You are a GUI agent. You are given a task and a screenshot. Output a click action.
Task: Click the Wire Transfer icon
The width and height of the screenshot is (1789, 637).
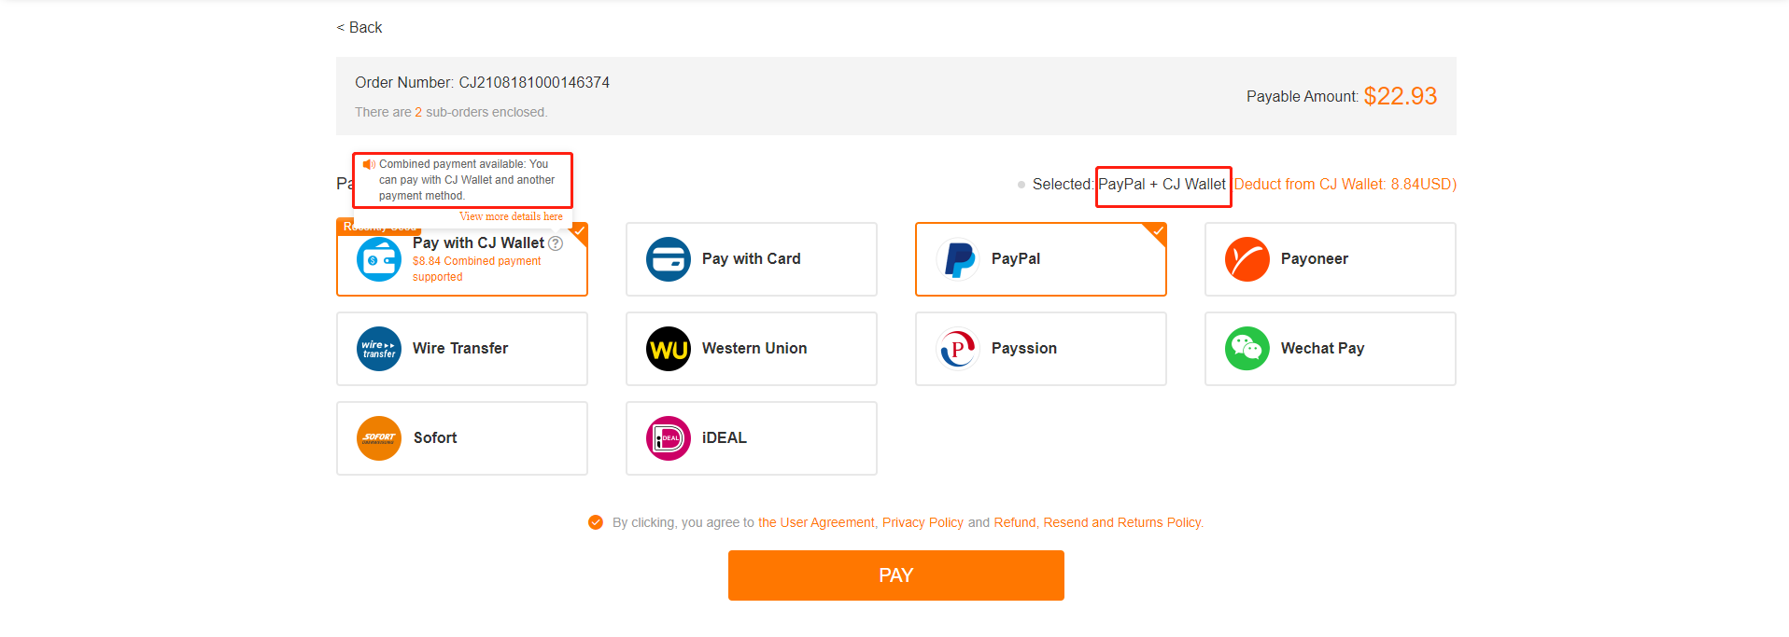[x=378, y=349]
